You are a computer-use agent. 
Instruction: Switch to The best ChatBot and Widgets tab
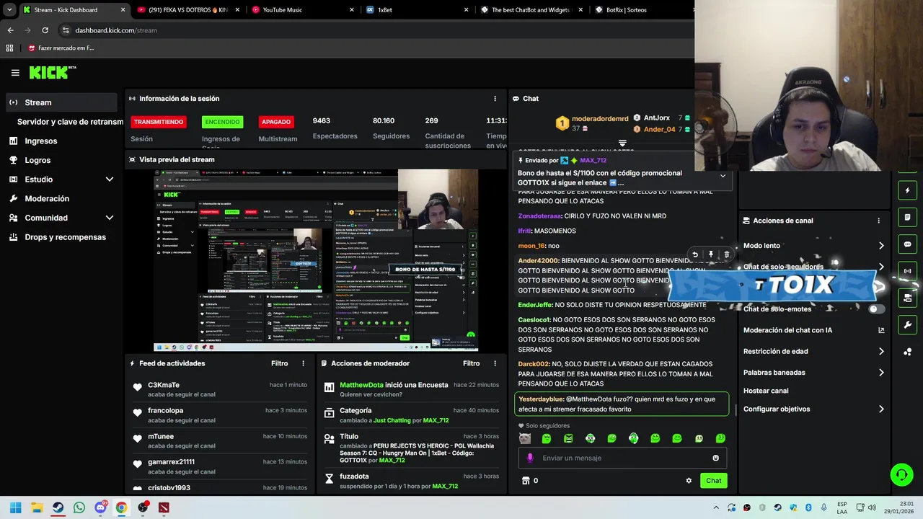pos(530,10)
